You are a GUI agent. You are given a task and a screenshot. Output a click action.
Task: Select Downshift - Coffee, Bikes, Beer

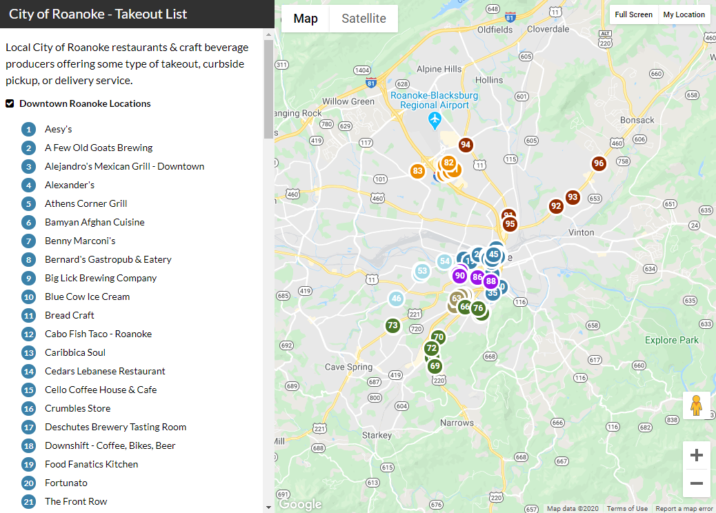click(x=110, y=446)
